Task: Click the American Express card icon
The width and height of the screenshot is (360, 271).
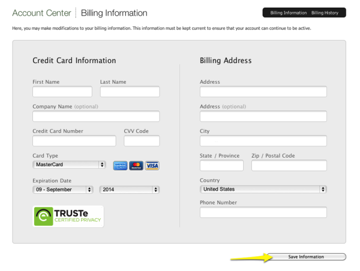Action: [x=120, y=166]
